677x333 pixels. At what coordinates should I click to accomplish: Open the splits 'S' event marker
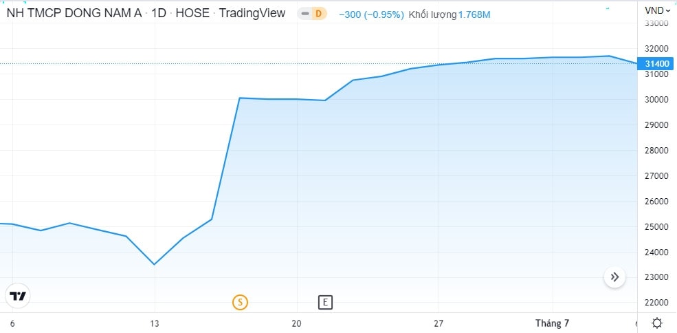coord(240,302)
